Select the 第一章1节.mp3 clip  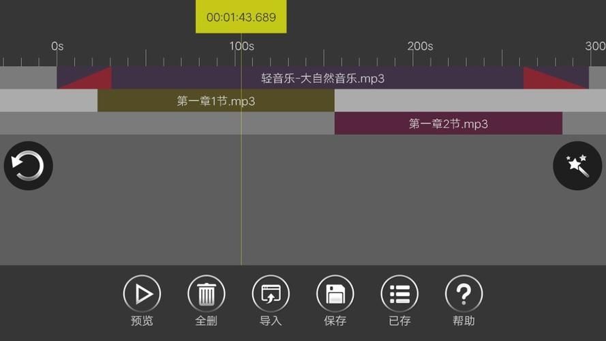(215, 101)
